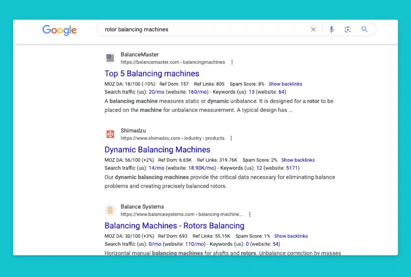Open the Dynamic Balancing Machines result
The width and height of the screenshot is (411, 277).
point(157,150)
